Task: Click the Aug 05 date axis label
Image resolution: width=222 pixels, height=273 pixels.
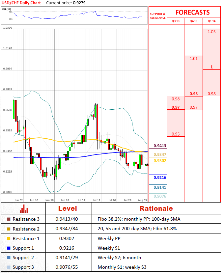Action: pos(142,200)
